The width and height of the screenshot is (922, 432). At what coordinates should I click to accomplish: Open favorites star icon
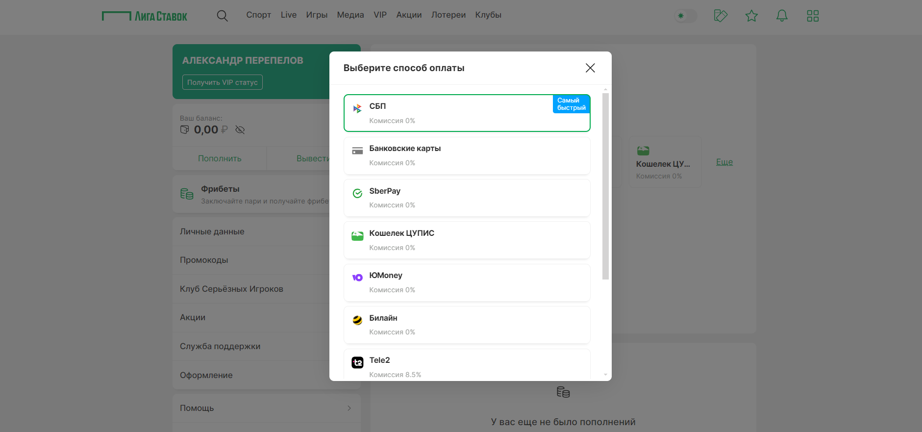pos(751,16)
